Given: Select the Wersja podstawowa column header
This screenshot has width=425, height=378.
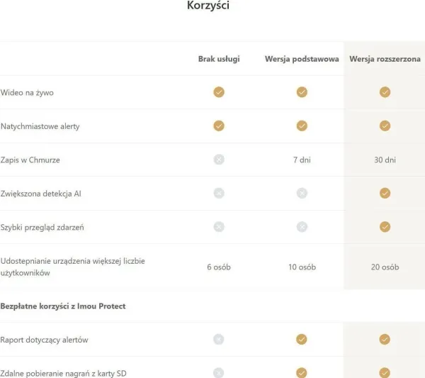Looking at the screenshot, I should coord(302,59).
